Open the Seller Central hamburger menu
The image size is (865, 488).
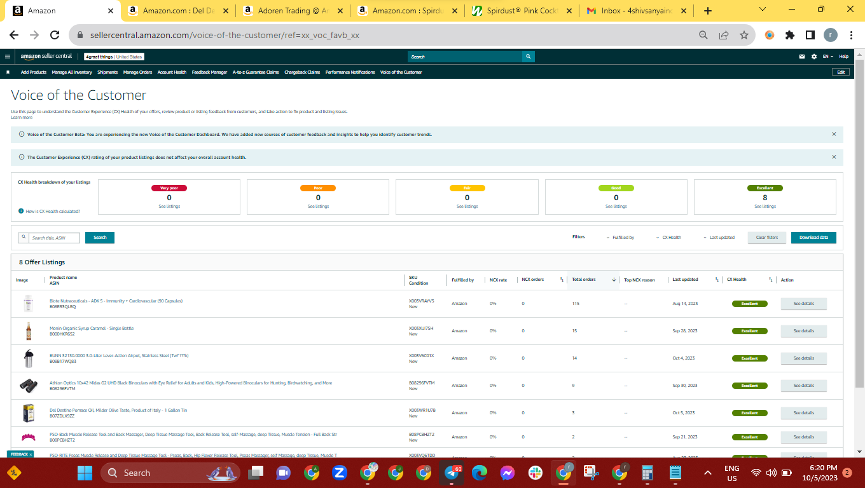coord(8,57)
